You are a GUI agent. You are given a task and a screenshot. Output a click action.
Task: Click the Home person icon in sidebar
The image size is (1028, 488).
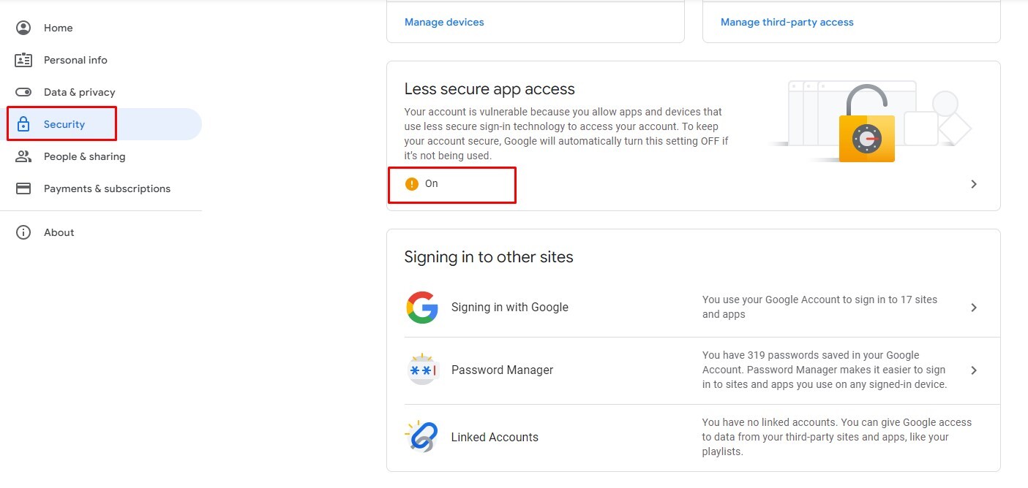(x=23, y=28)
